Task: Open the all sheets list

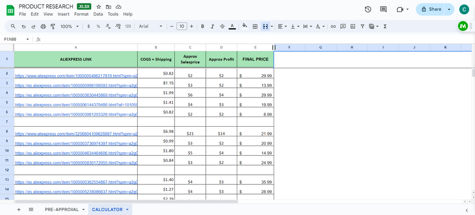Action: (x=31, y=209)
